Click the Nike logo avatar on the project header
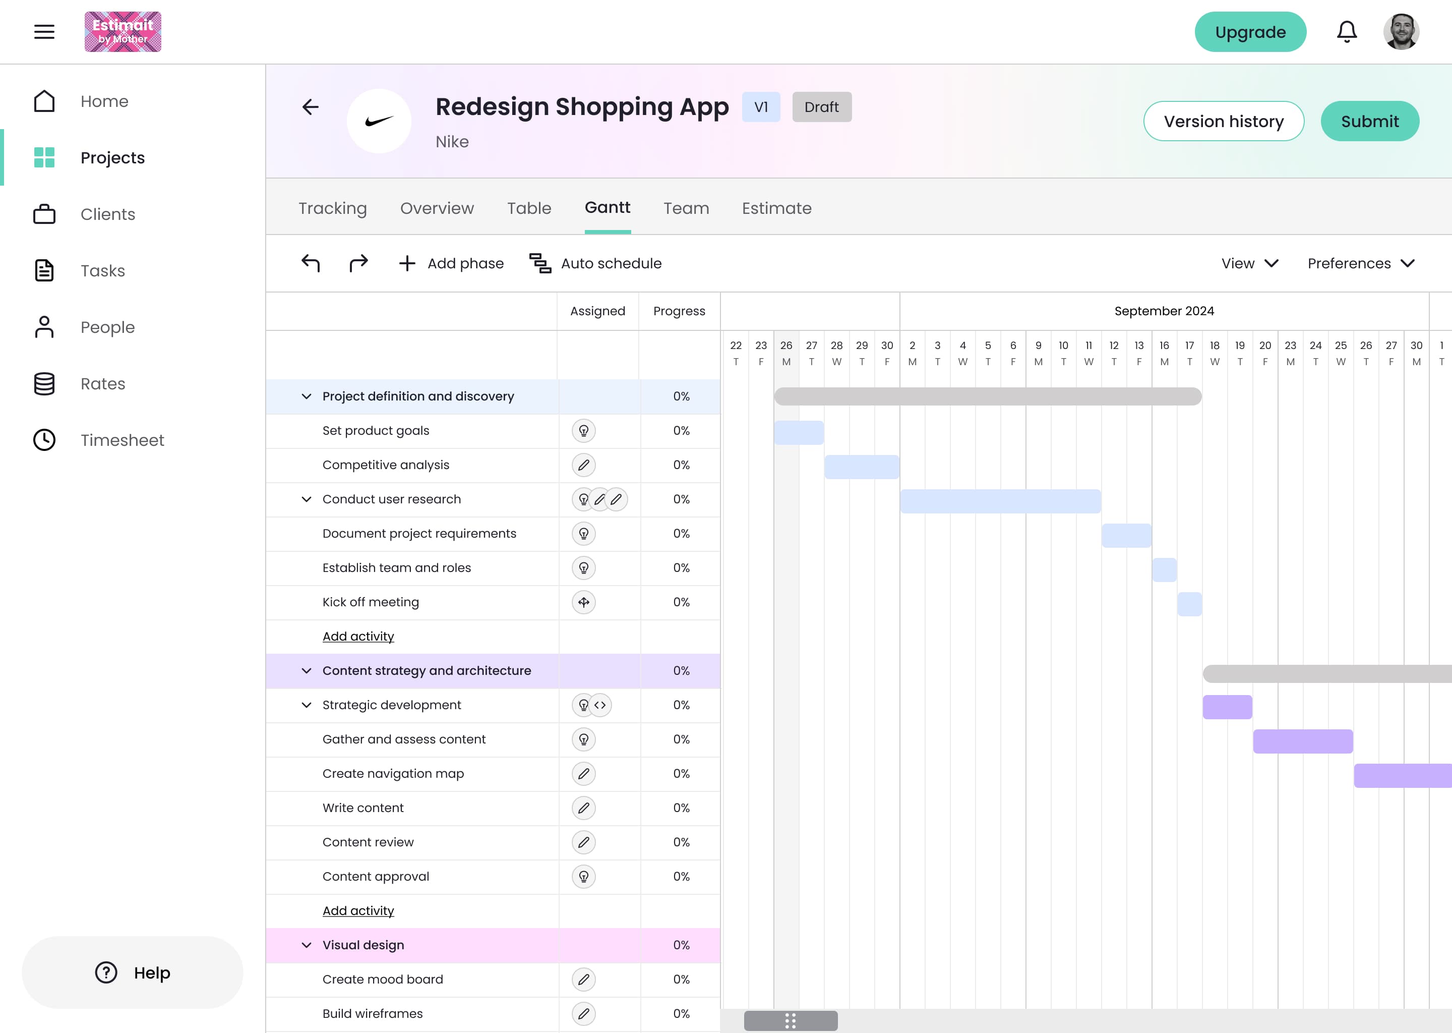1452x1033 pixels. 379,121
